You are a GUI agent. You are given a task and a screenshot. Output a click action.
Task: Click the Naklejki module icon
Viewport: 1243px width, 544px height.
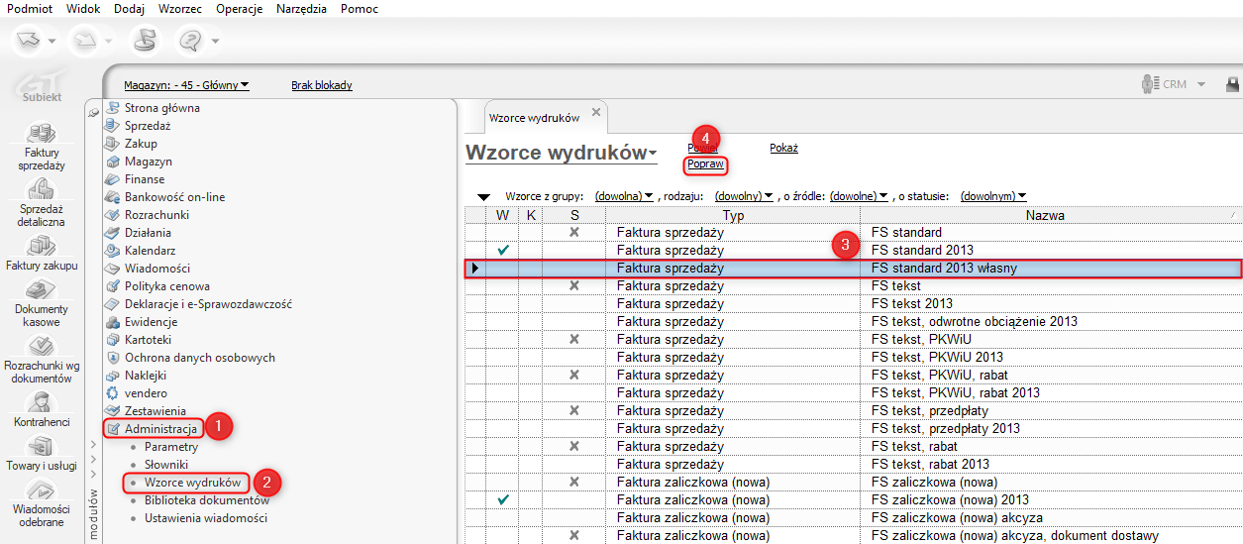point(113,376)
